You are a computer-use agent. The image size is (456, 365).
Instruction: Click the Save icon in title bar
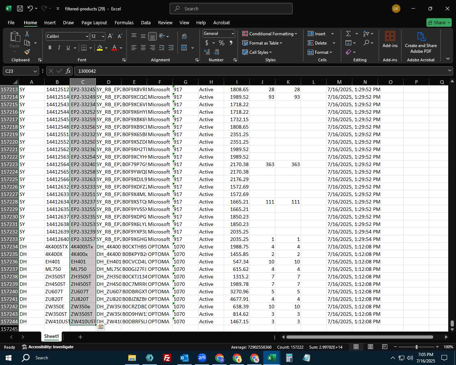[x=20, y=9]
